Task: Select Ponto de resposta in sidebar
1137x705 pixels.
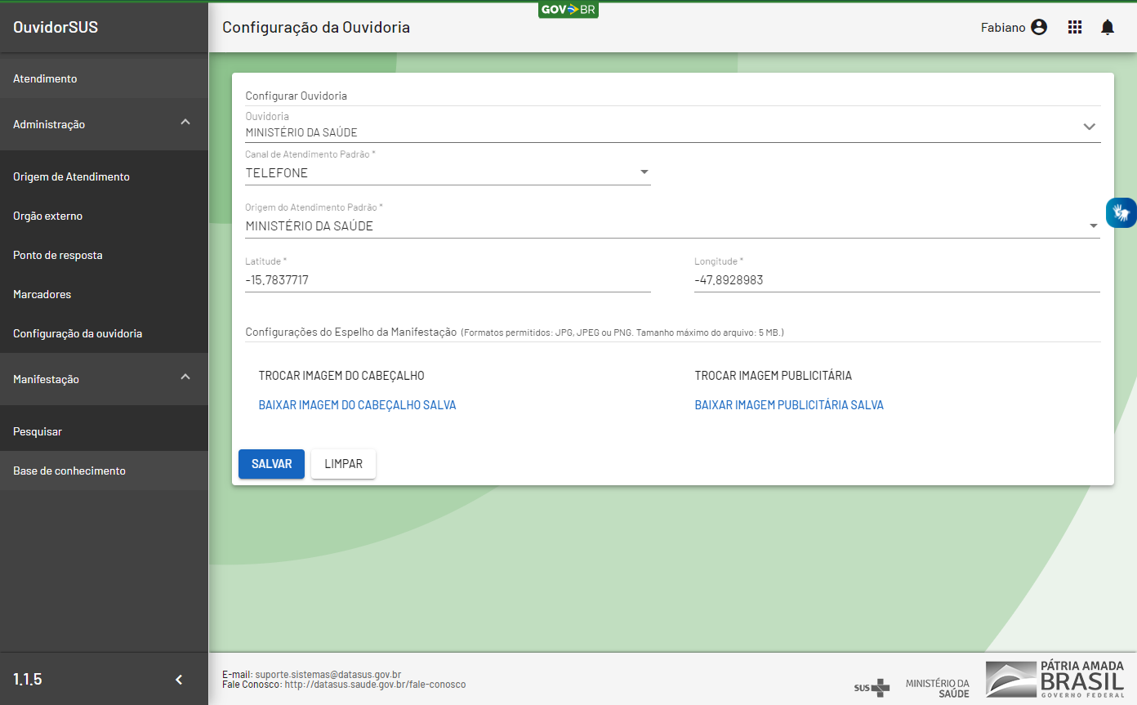Action: coord(58,255)
